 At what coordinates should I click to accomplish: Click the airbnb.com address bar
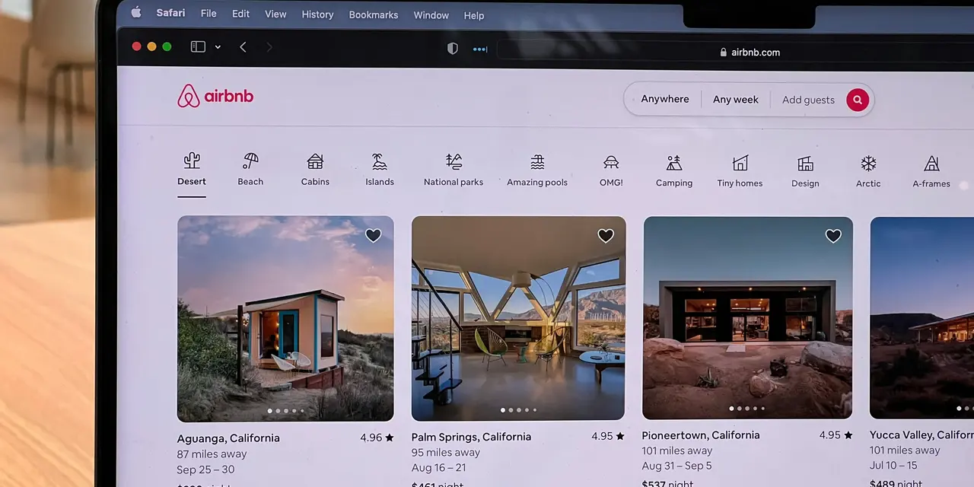(x=755, y=52)
